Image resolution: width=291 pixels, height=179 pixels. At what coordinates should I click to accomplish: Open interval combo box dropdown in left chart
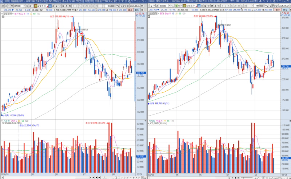point(103,6)
